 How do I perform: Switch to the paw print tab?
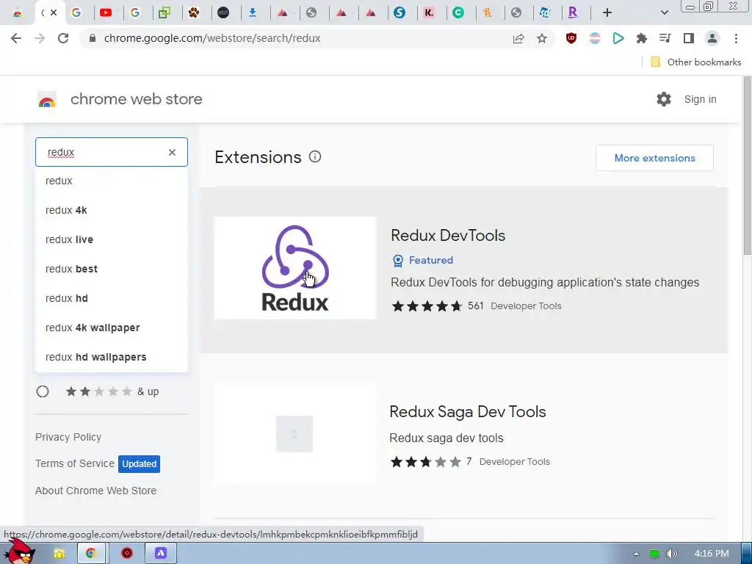tap(194, 13)
